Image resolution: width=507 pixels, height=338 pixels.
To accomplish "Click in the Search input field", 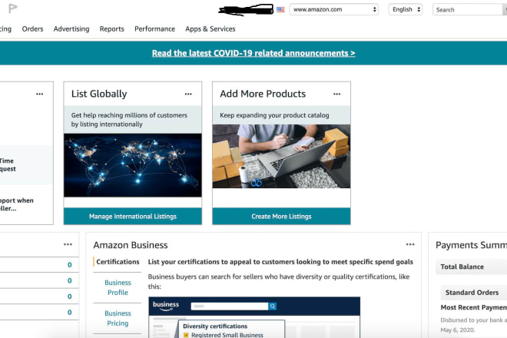I will point(469,10).
